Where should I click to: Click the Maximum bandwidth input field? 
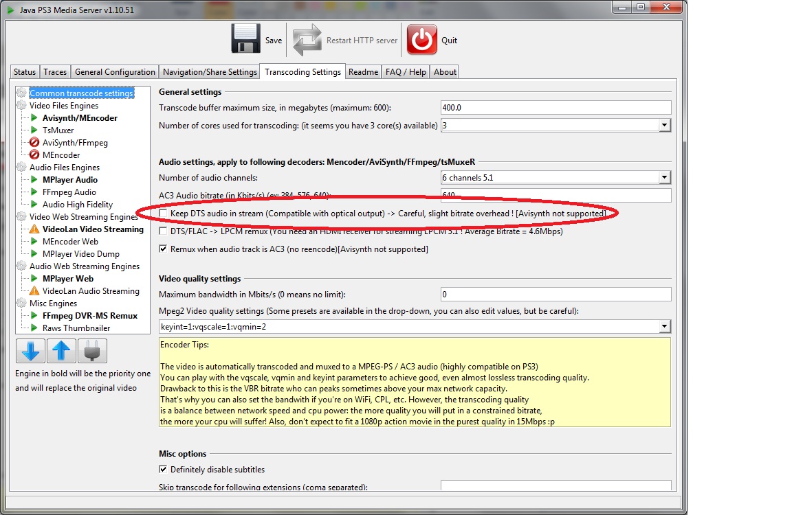pos(555,294)
